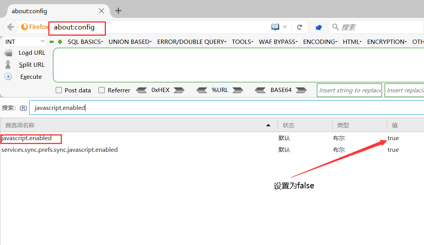Click true value of javascript.enabled
The height and width of the screenshot is (245, 424).
click(x=393, y=138)
